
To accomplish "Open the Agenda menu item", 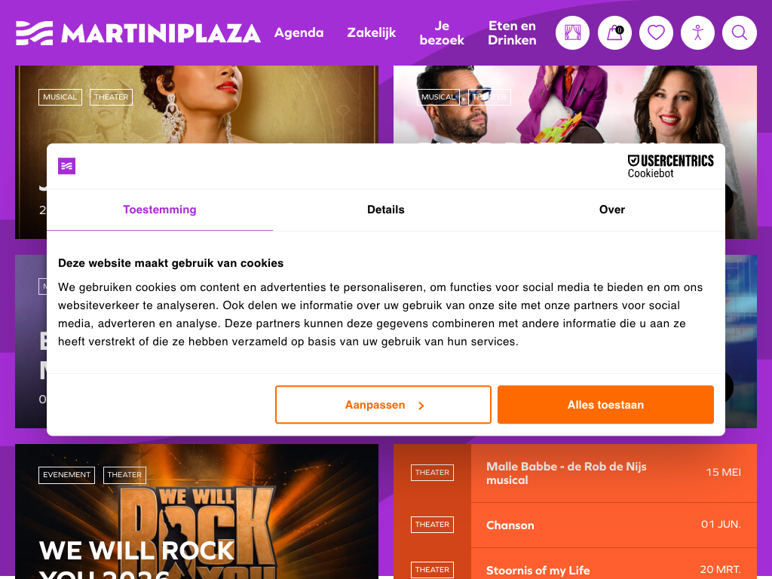I will tap(299, 33).
